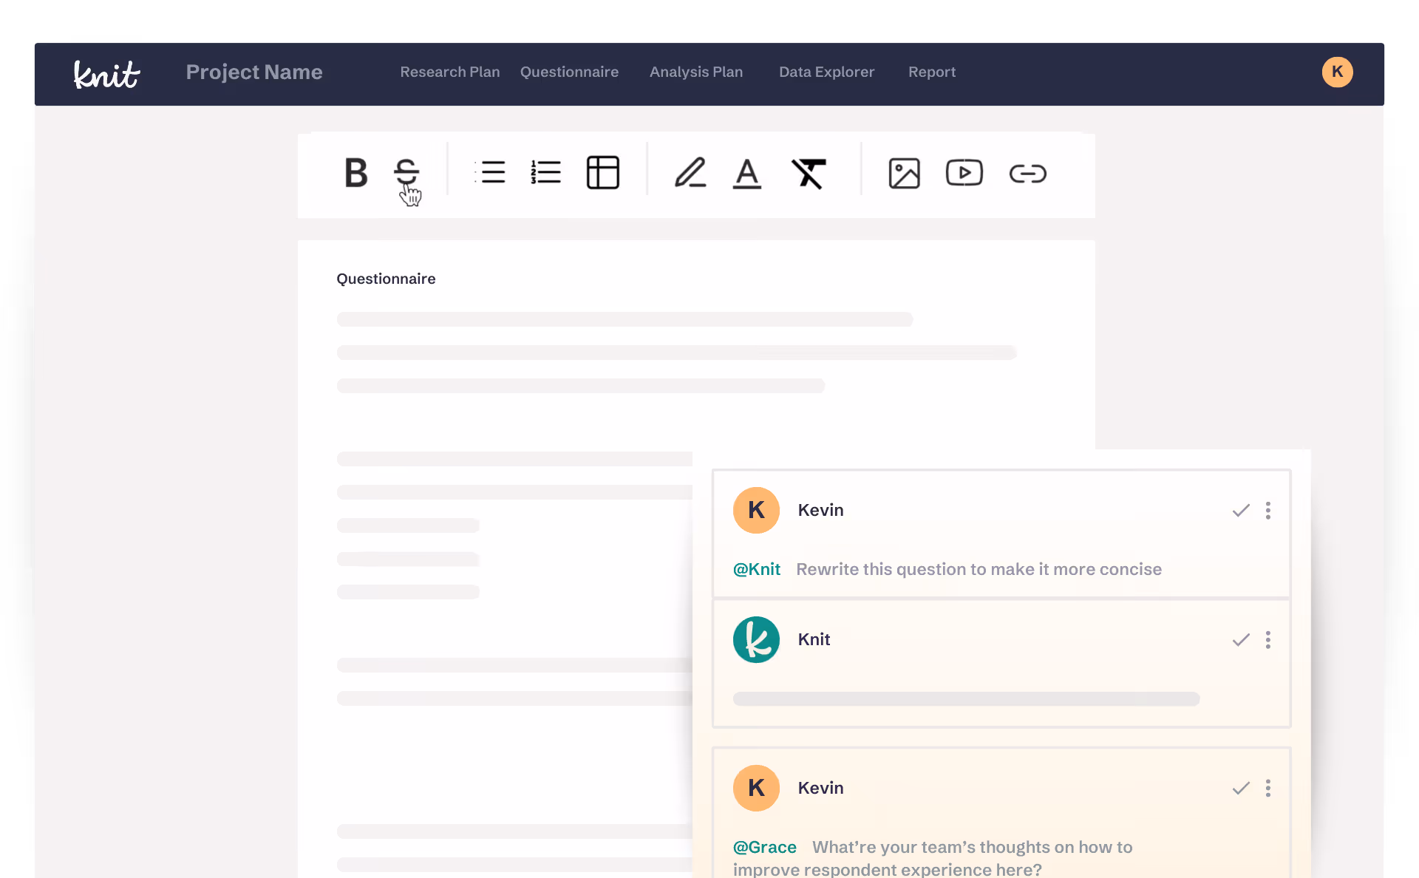Change the text color

point(747,174)
